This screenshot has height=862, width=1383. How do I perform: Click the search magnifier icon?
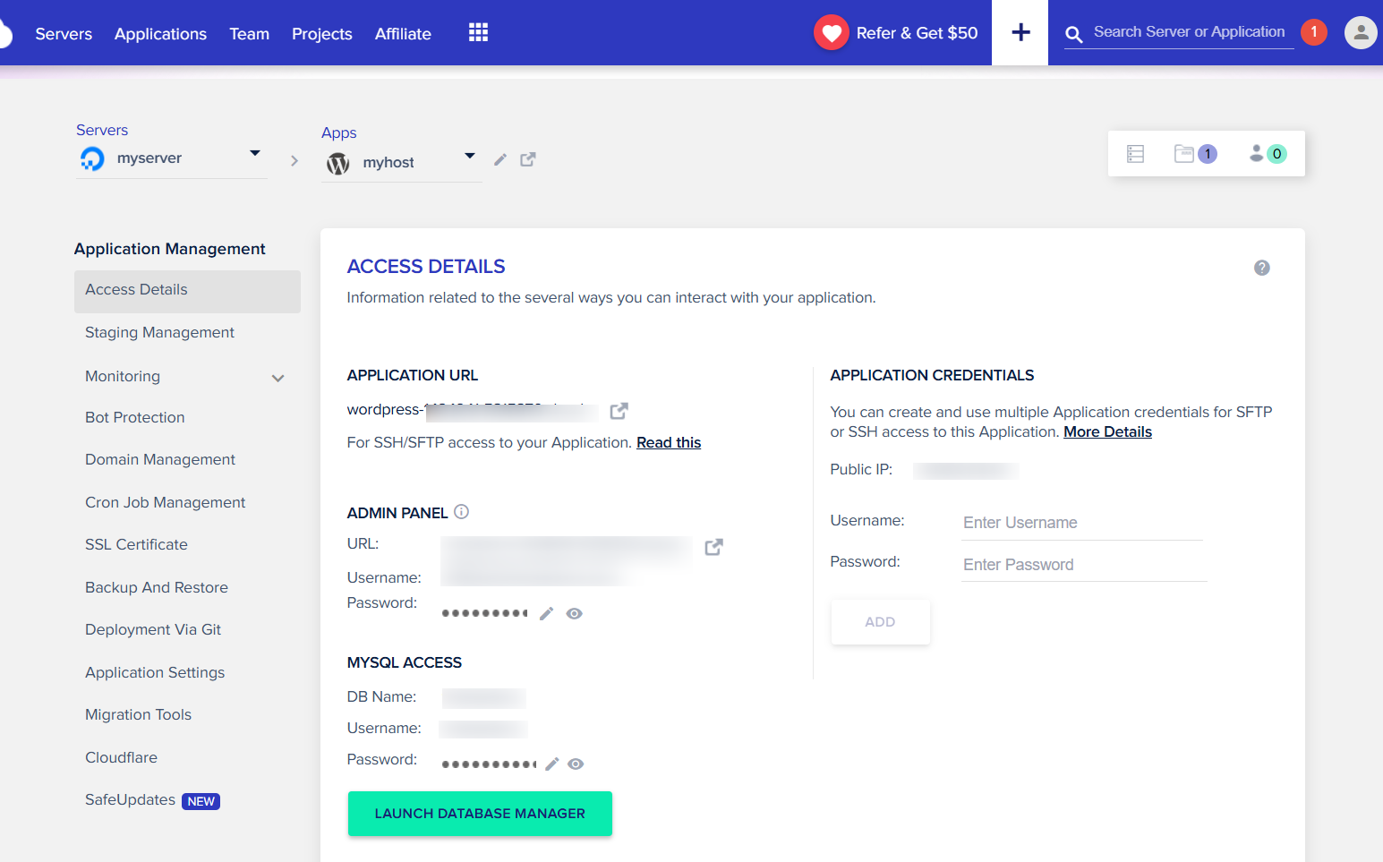pyautogui.click(x=1073, y=35)
